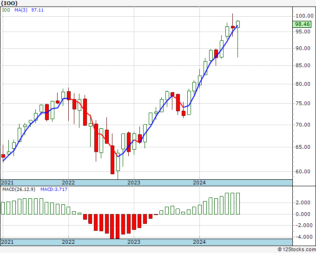
Task: Click the 90.00 price axis label
Action: (x=303, y=48)
